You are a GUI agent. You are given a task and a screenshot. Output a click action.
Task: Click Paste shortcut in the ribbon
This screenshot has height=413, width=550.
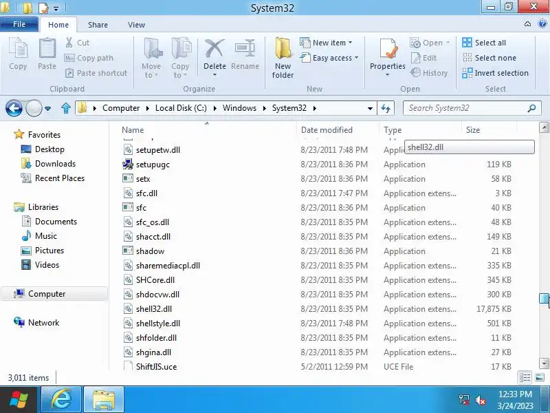[96, 73]
